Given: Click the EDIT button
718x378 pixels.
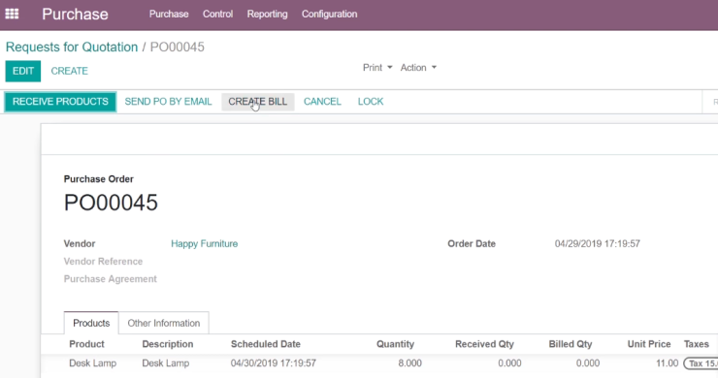Looking at the screenshot, I should click(23, 71).
